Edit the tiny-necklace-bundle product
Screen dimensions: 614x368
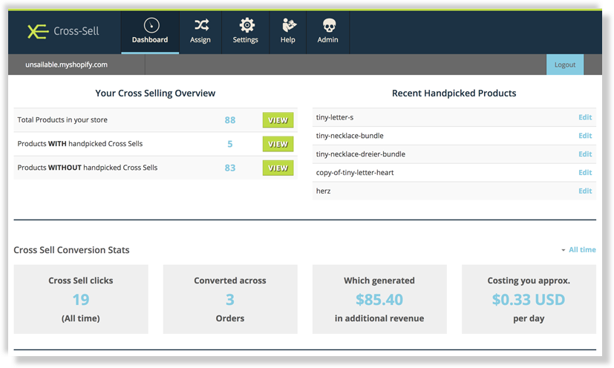coord(585,136)
